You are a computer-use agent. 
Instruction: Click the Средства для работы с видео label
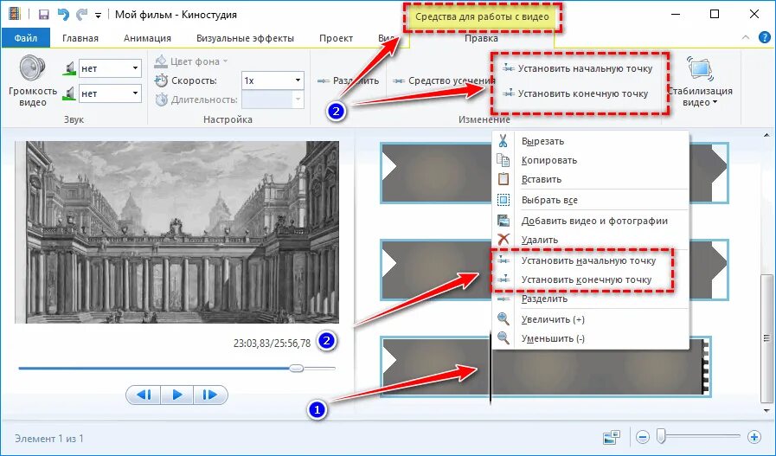(482, 16)
